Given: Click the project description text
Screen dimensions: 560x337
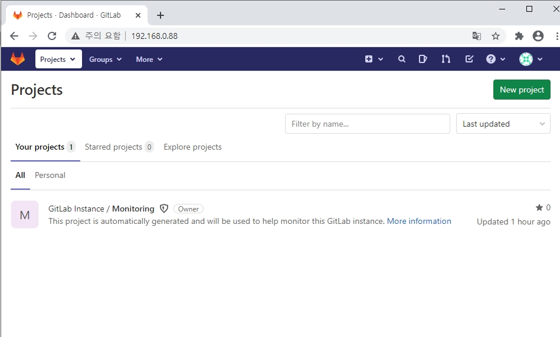Looking at the screenshot, I should [x=217, y=221].
